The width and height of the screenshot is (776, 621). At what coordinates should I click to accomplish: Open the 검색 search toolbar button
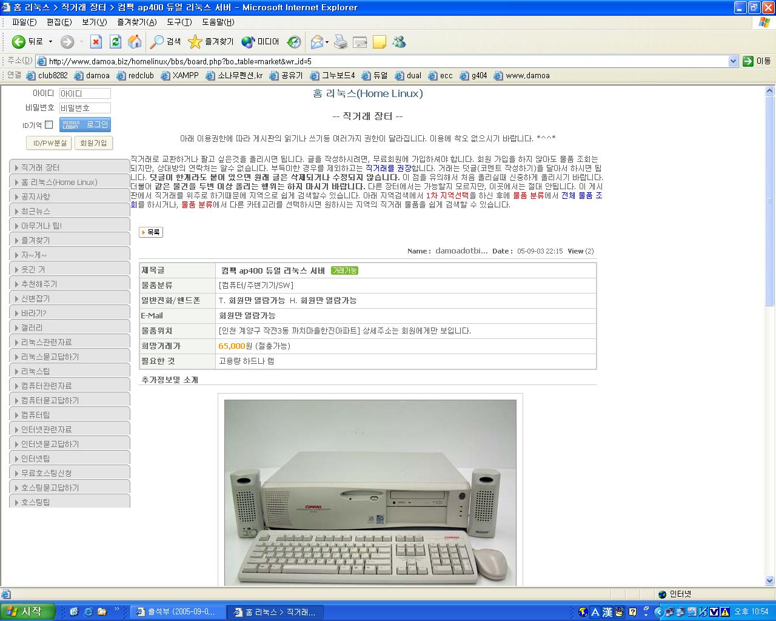[166, 42]
